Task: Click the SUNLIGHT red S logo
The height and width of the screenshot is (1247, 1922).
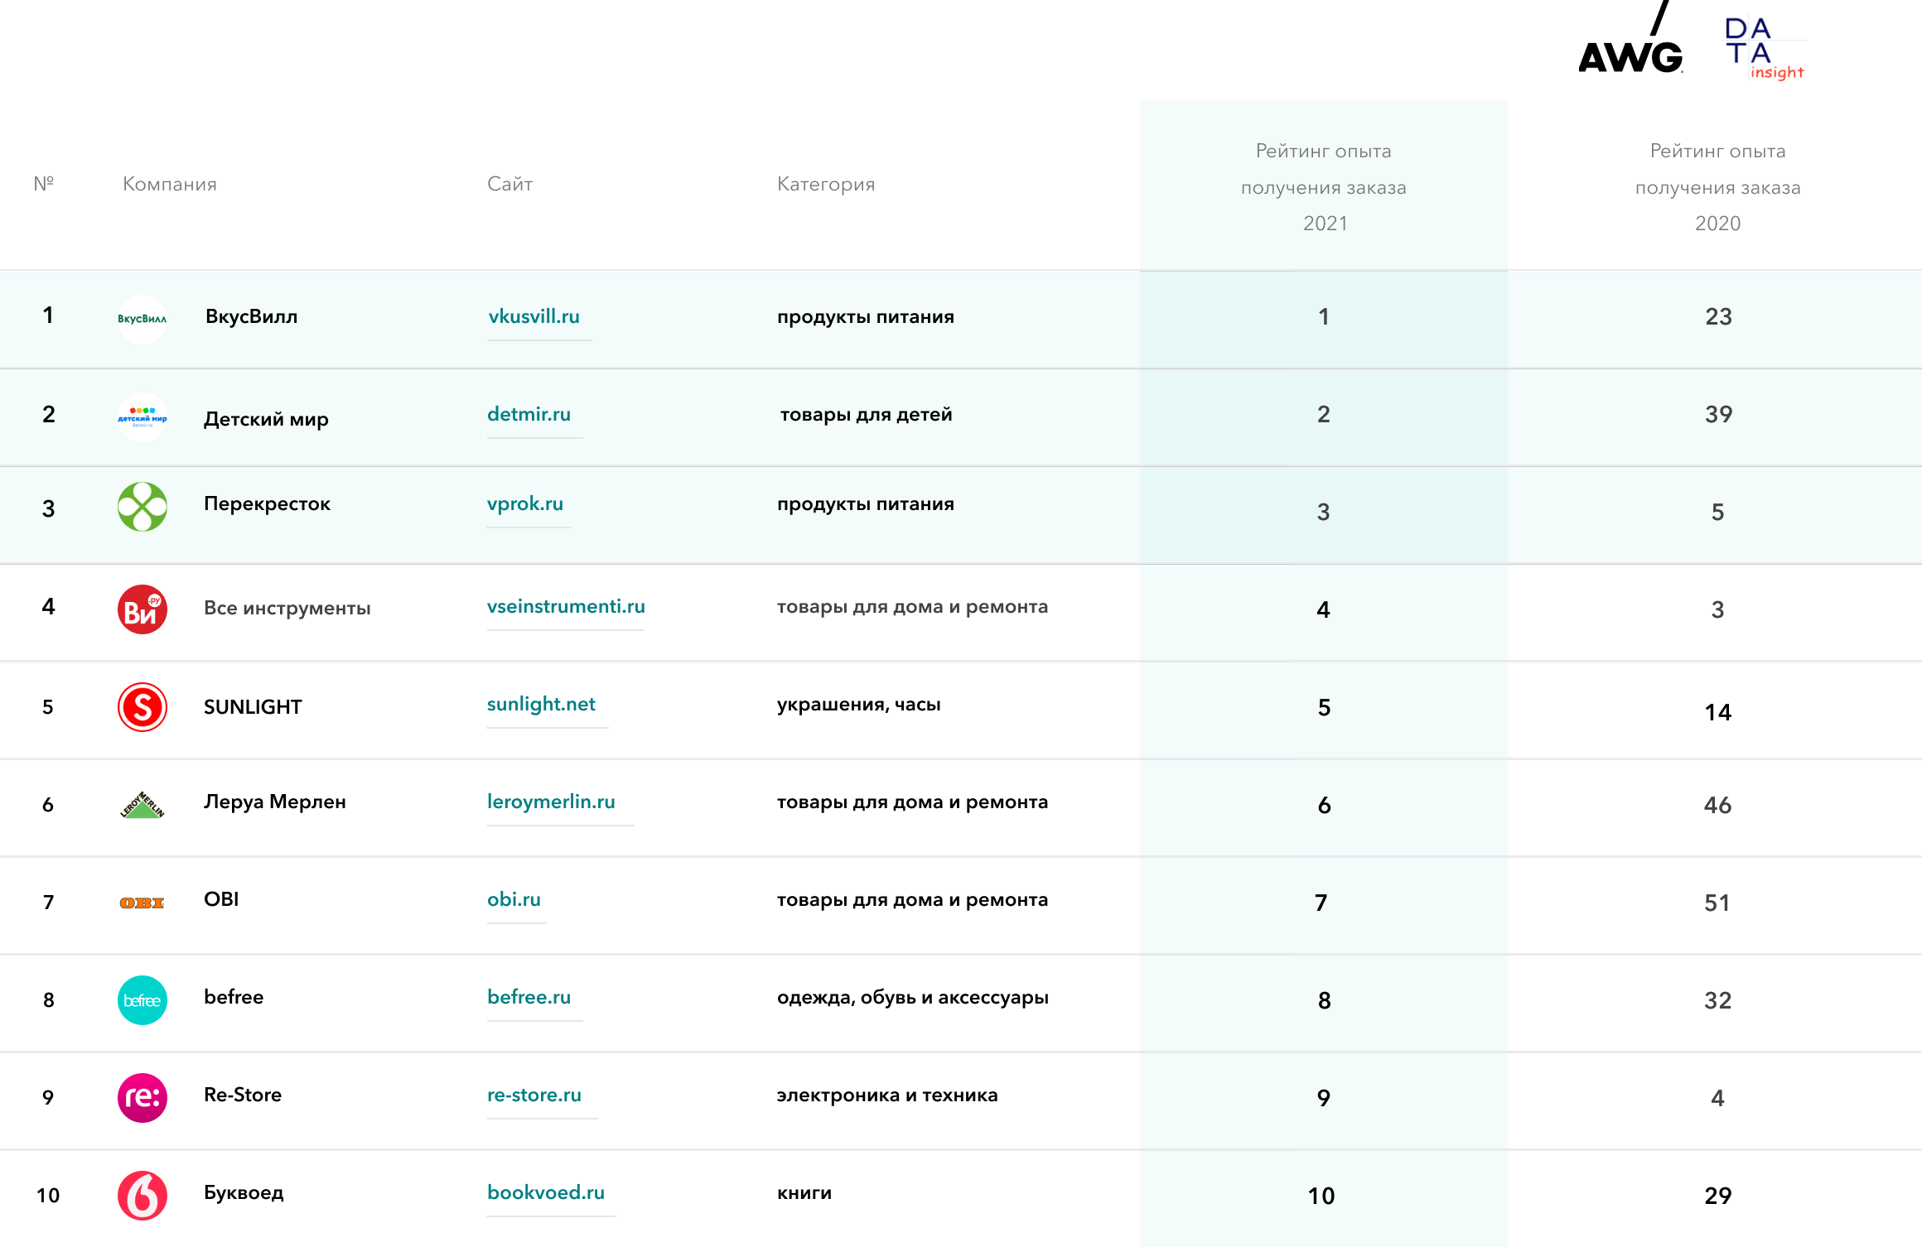Action: coord(142,707)
